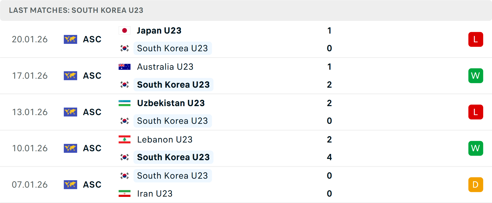Click the ASC label for 10.01.26 match
The width and height of the screenshot is (492, 203).
click(x=92, y=148)
